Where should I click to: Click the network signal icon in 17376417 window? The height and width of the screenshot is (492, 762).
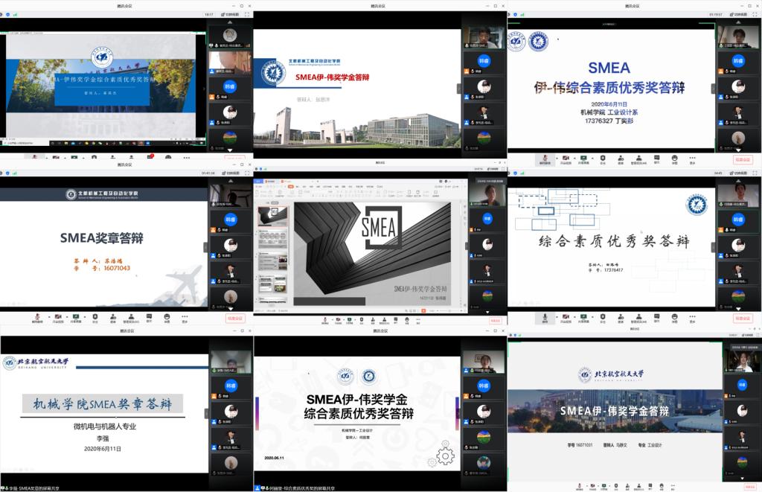pyautogui.click(x=523, y=173)
